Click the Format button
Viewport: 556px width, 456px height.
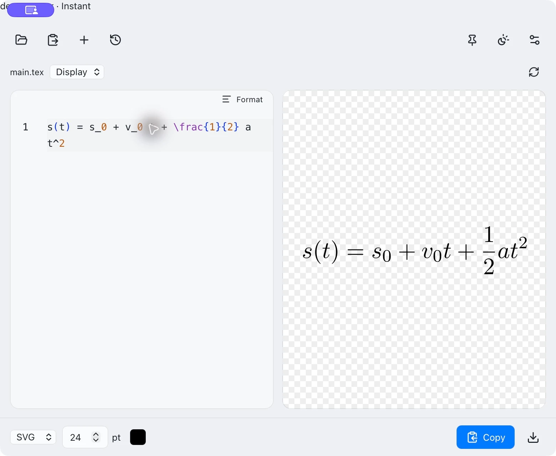point(242,99)
